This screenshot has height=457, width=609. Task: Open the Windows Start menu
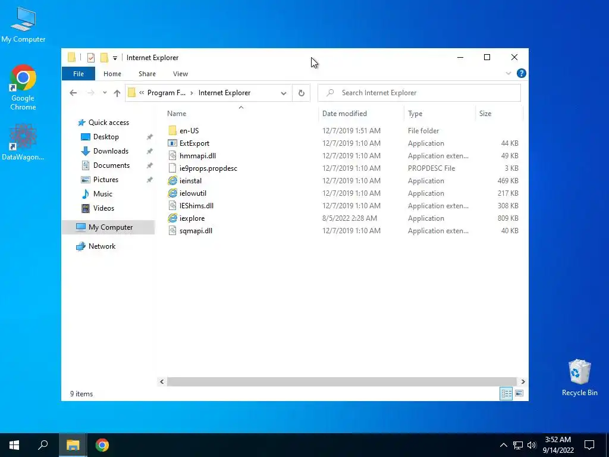tap(14, 445)
